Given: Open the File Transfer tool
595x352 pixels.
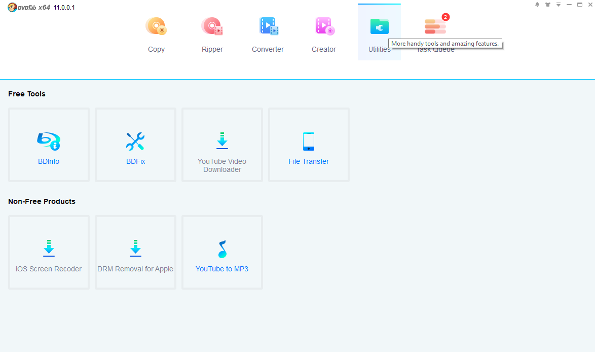Looking at the screenshot, I should 309,145.
